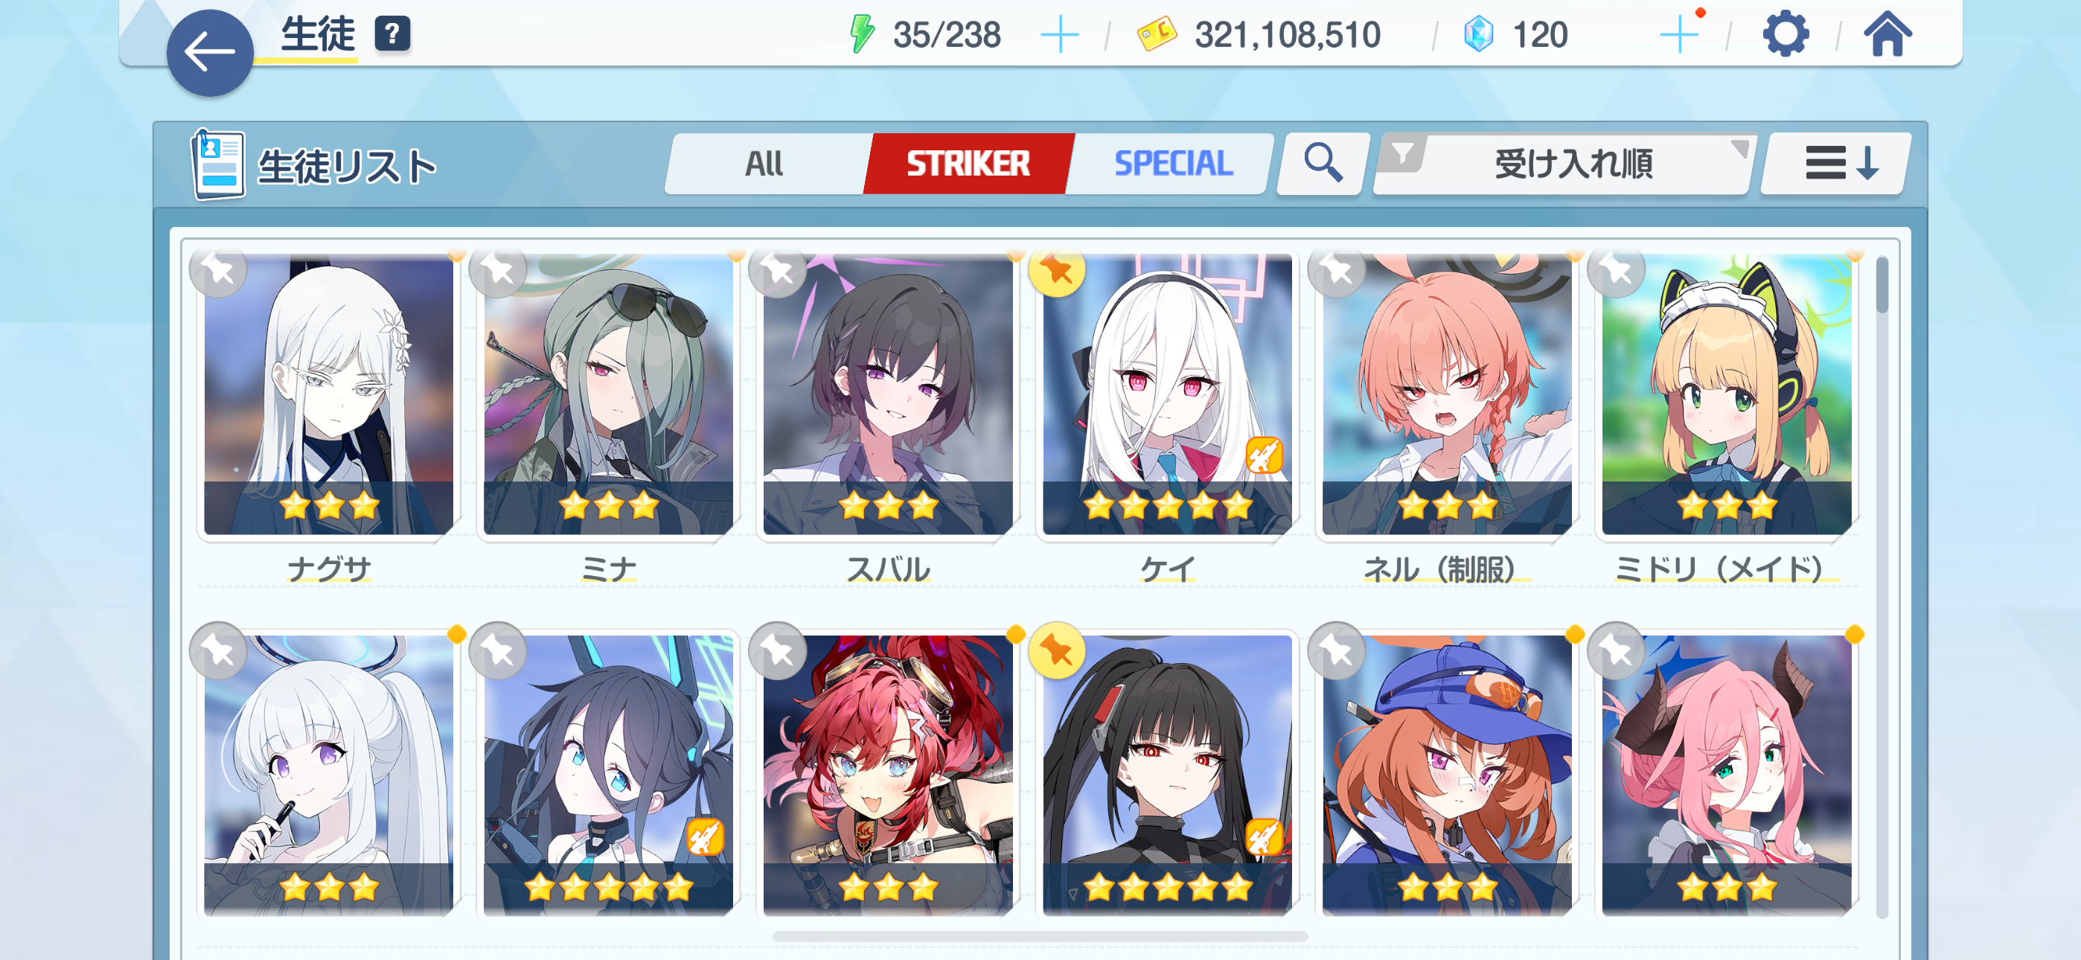This screenshot has height=960, width=2081.
Task: Open the help question mark icon
Action: 391,34
